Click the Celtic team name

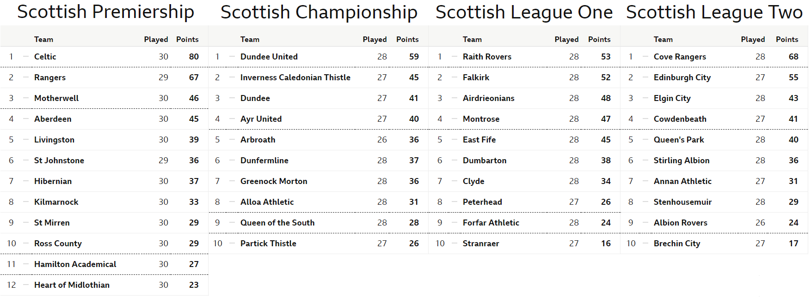[x=45, y=57]
